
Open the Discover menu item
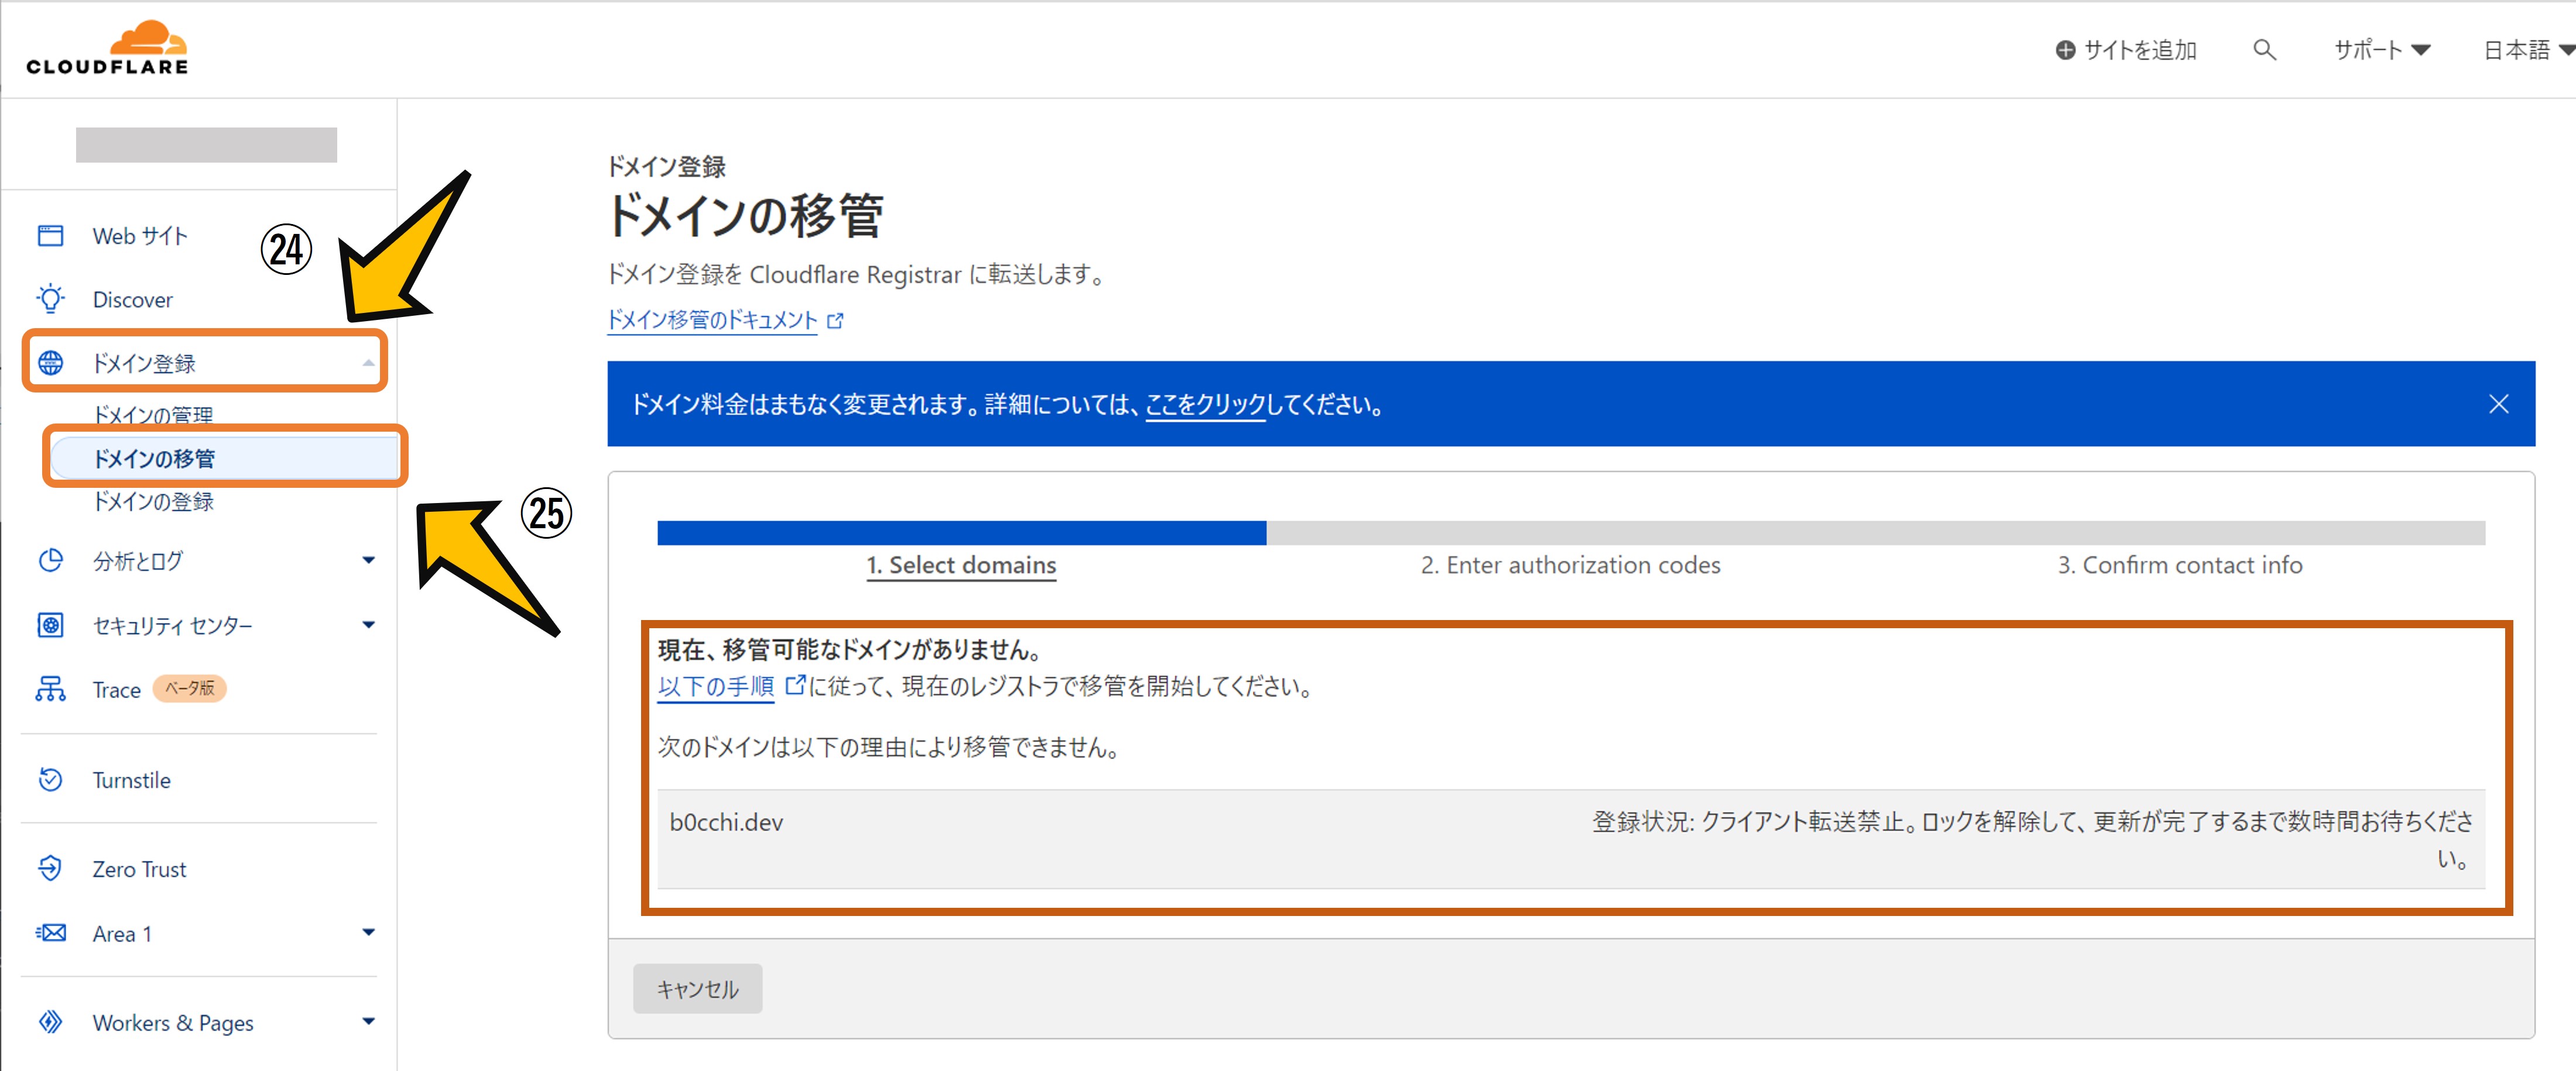pyautogui.click(x=132, y=299)
